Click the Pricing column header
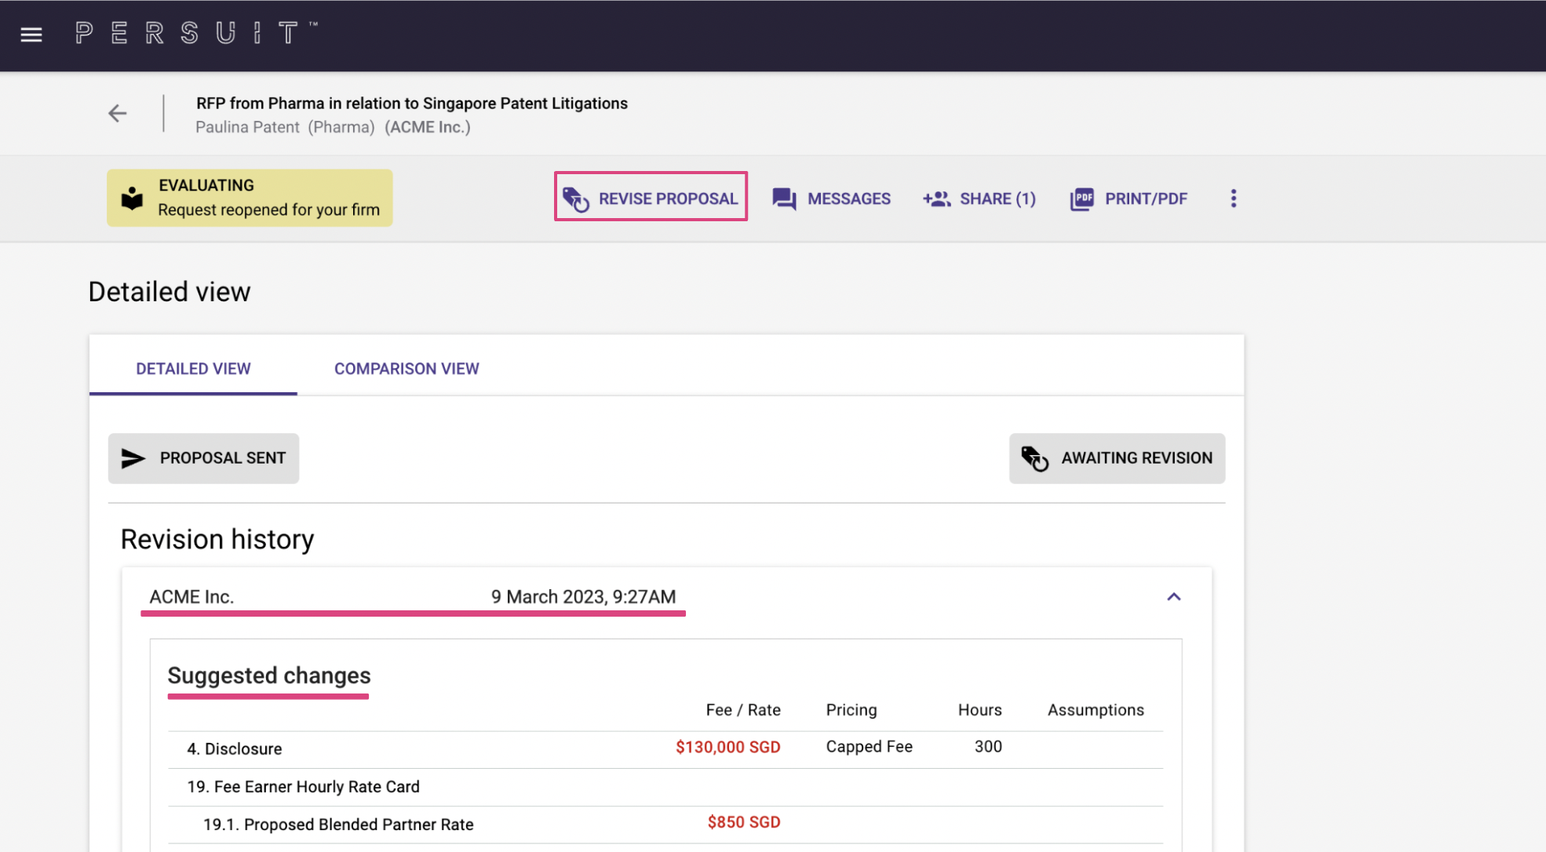The width and height of the screenshot is (1546, 852). click(851, 710)
